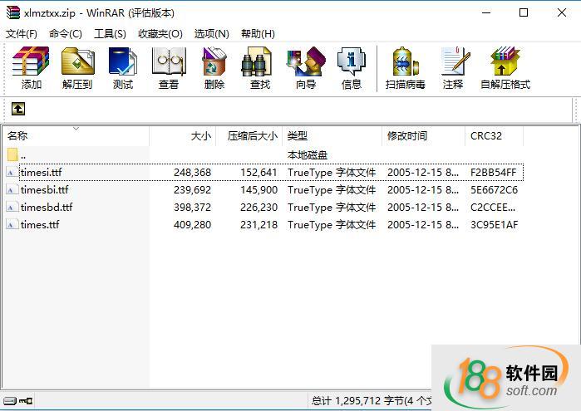Open the 文件(F) menu
The image size is (581, 411).
[22, 33]
